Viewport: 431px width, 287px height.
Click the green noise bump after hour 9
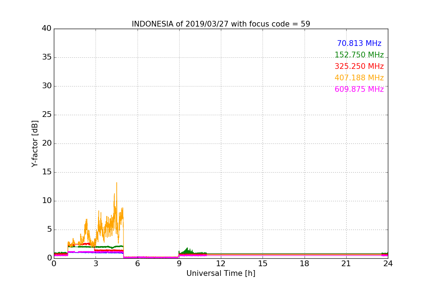187,251
